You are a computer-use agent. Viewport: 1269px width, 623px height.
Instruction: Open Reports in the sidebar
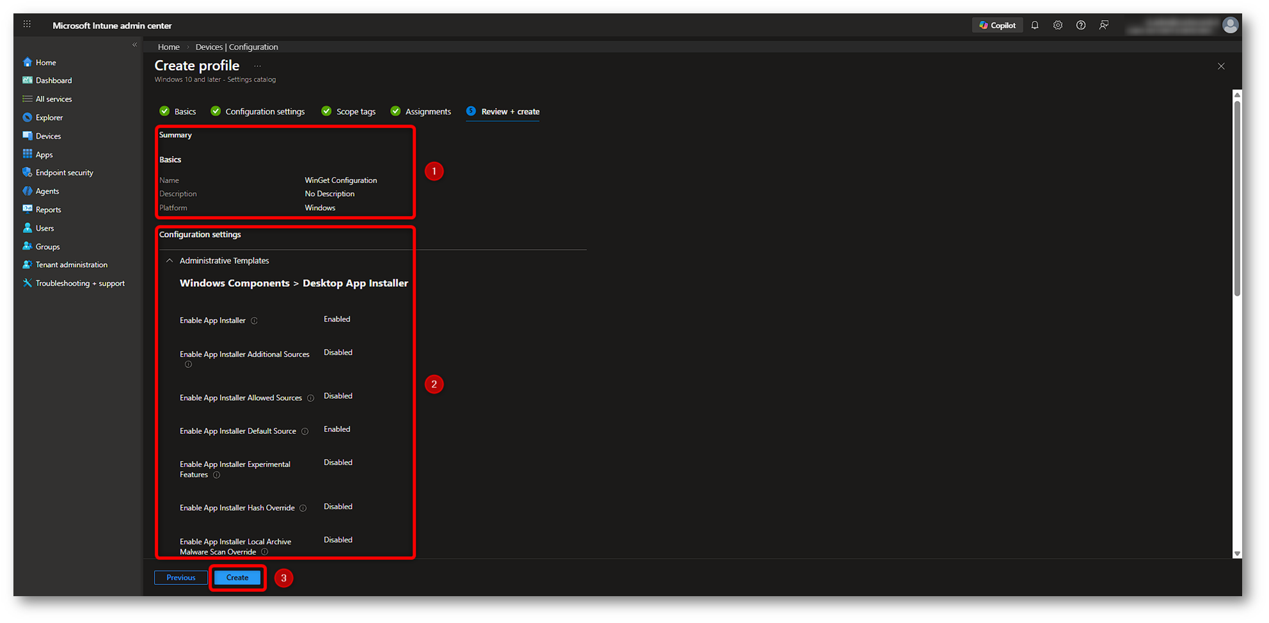pyautogui.click(x=42, y=210)
